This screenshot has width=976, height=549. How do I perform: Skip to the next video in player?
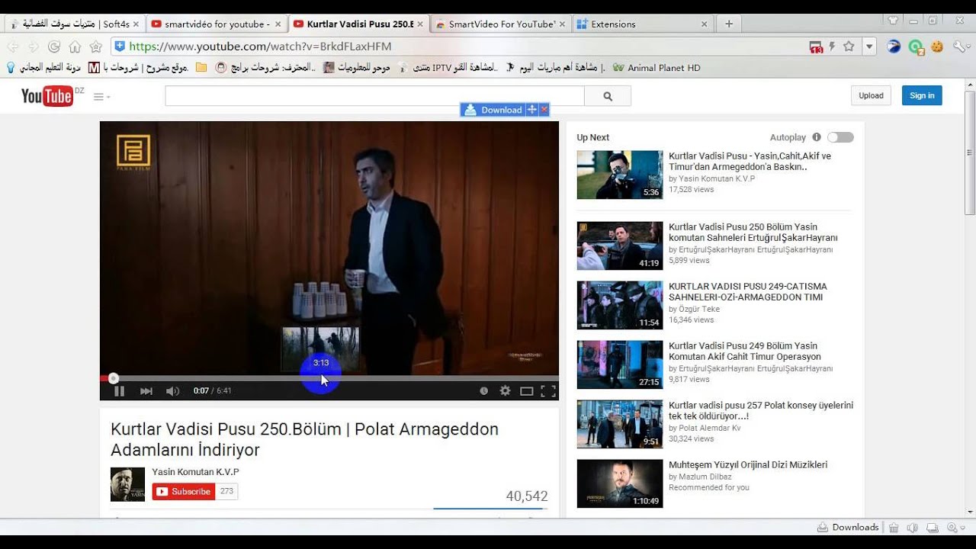pos(146,391)
